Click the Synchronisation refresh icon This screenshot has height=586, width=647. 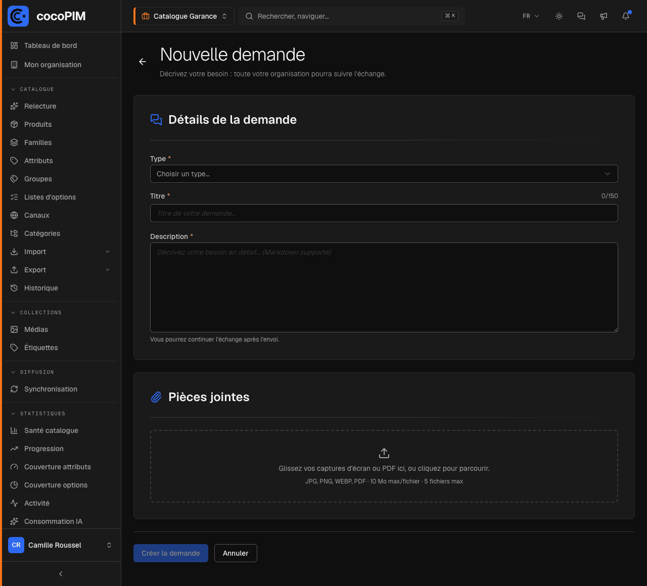[14, 389]
